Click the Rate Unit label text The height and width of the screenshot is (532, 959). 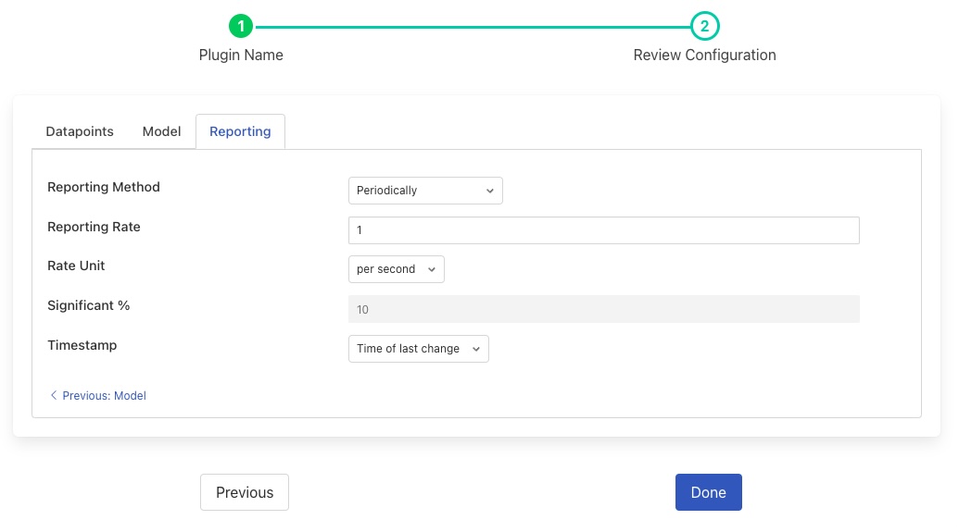click(x=76, y=266)
